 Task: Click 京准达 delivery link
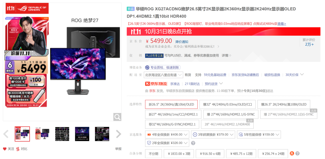pos(175,84)
